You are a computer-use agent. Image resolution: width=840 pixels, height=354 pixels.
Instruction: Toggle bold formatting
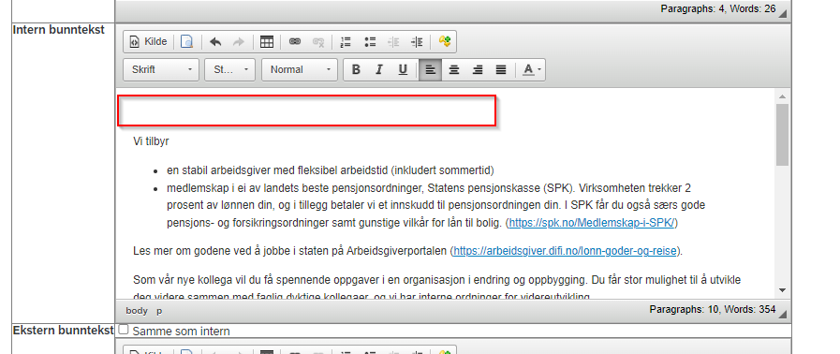click(x=356, y=69)
